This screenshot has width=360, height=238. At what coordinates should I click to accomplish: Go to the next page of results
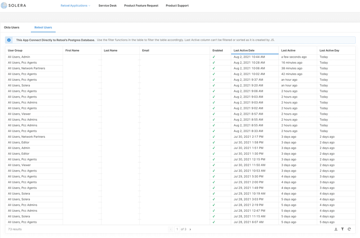[190, 229]
